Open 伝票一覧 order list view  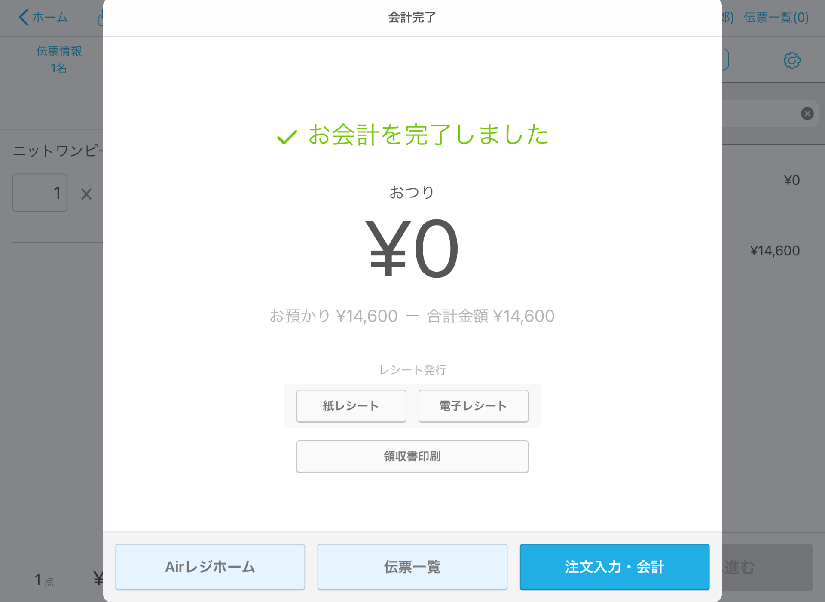pos(412,567)
